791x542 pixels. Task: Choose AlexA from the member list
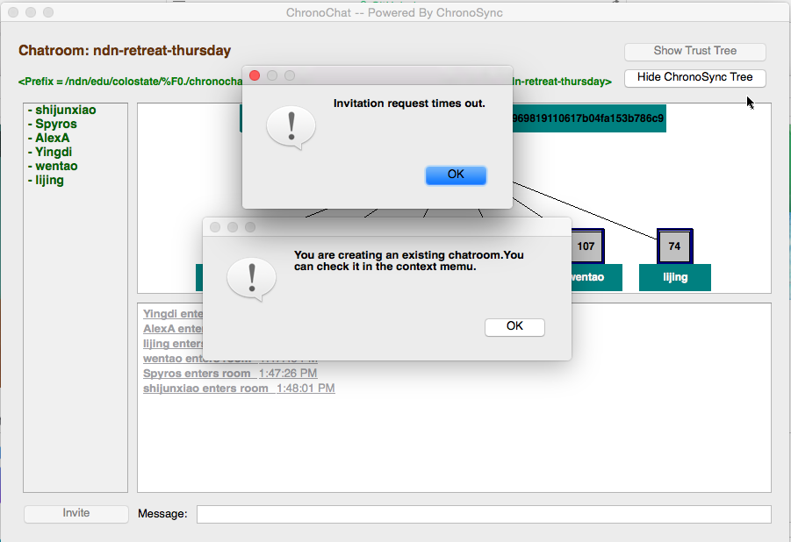[53, 139]
